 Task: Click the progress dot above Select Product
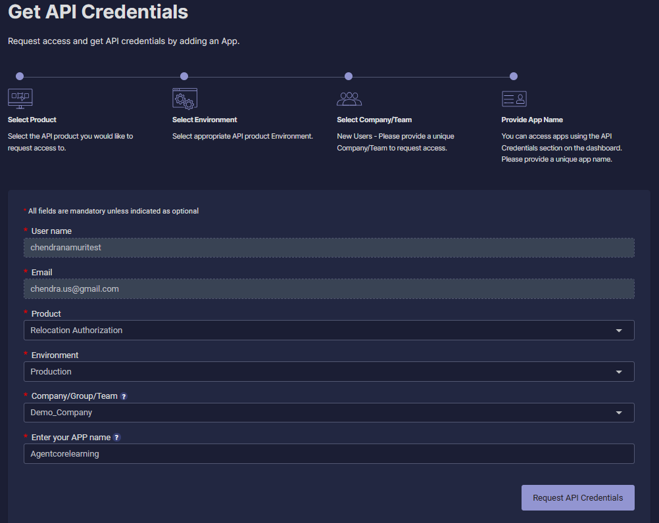[x=20, y=76]
